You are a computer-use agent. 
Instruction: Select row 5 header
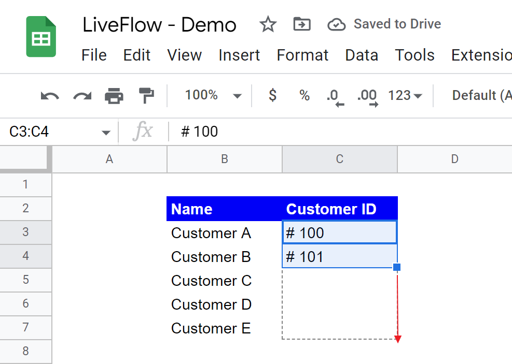click(x=25, y=280)
